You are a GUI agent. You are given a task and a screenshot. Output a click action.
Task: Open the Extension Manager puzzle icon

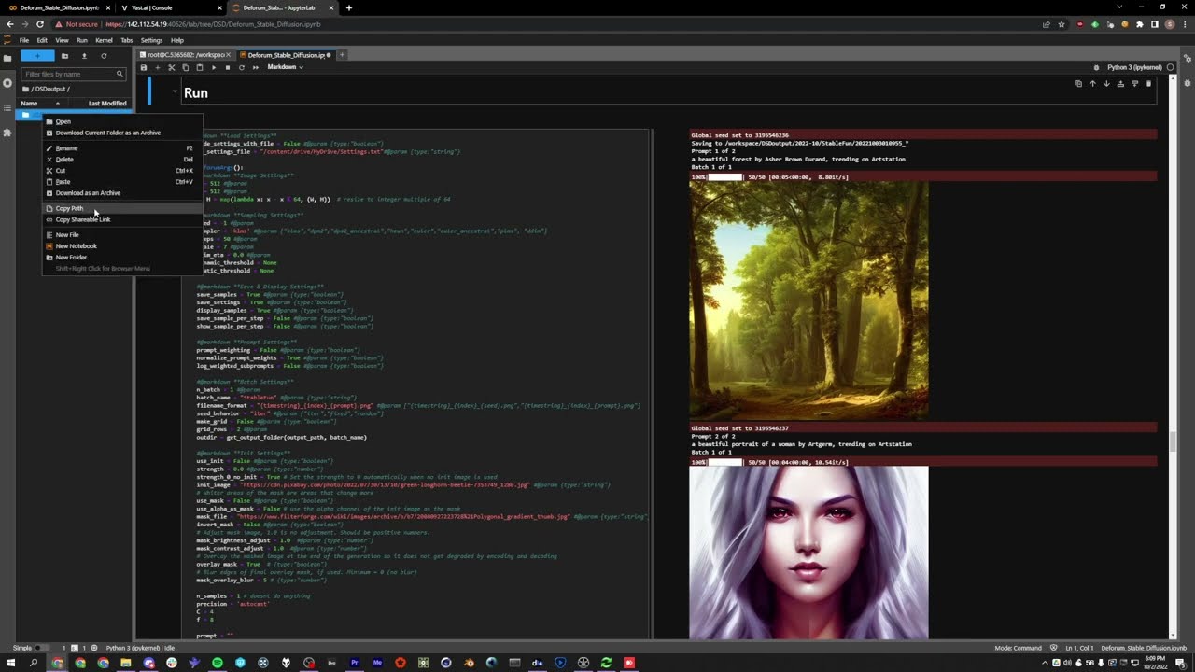click(x=7, y=133)
